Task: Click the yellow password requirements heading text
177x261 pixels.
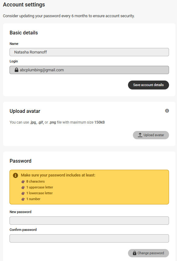Action: coord(58,175)
